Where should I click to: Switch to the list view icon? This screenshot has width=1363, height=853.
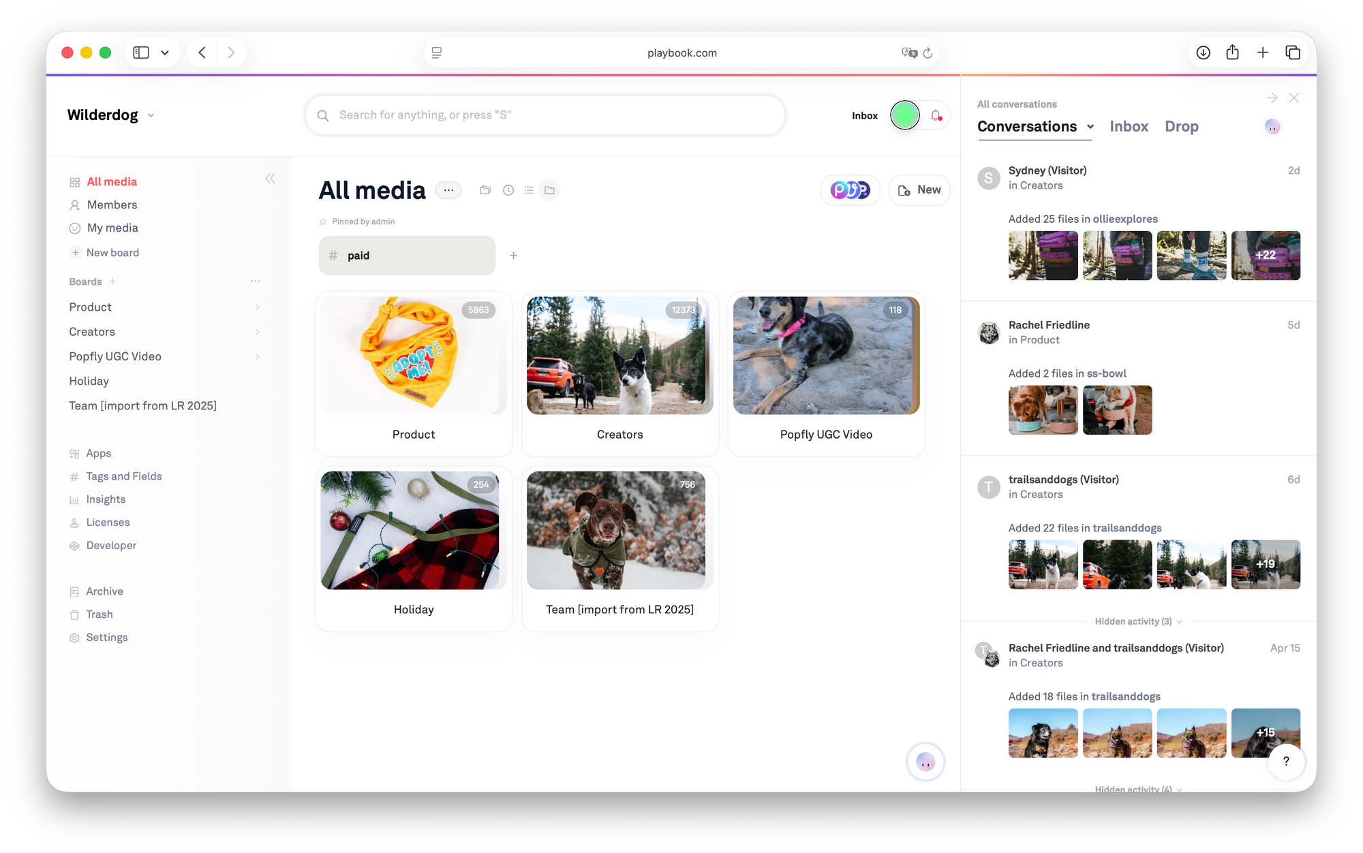pyautogui.click(x=529, y=190)
